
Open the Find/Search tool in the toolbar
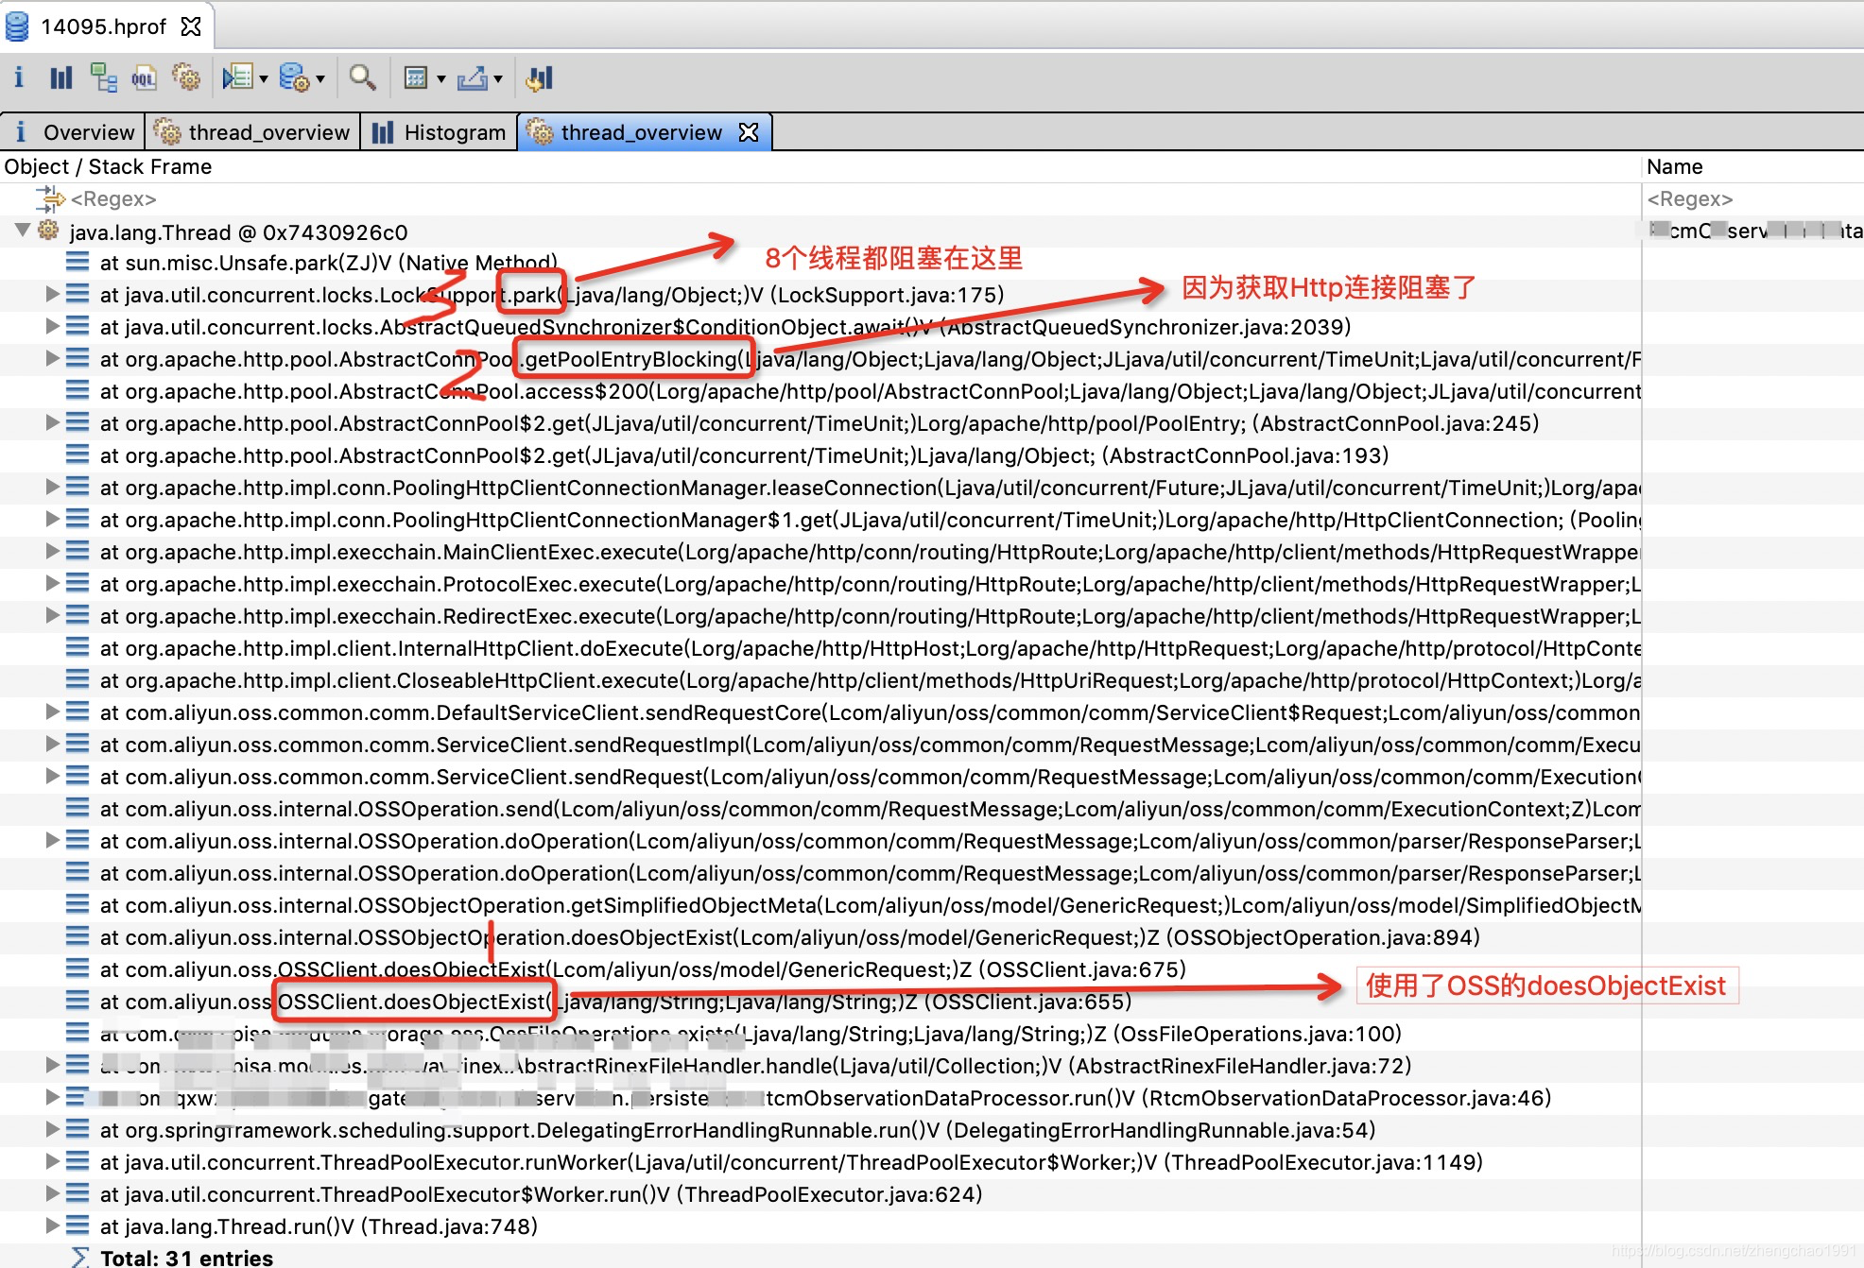pos(363,77)
